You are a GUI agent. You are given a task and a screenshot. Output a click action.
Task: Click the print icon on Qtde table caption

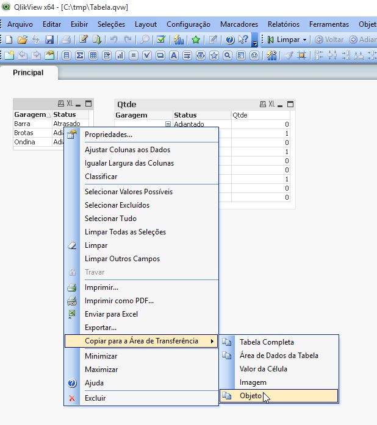point(263,104)
